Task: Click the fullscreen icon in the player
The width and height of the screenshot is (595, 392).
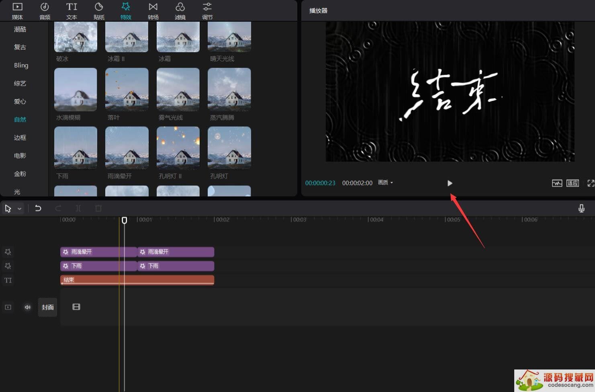Action: click(590, 183)
